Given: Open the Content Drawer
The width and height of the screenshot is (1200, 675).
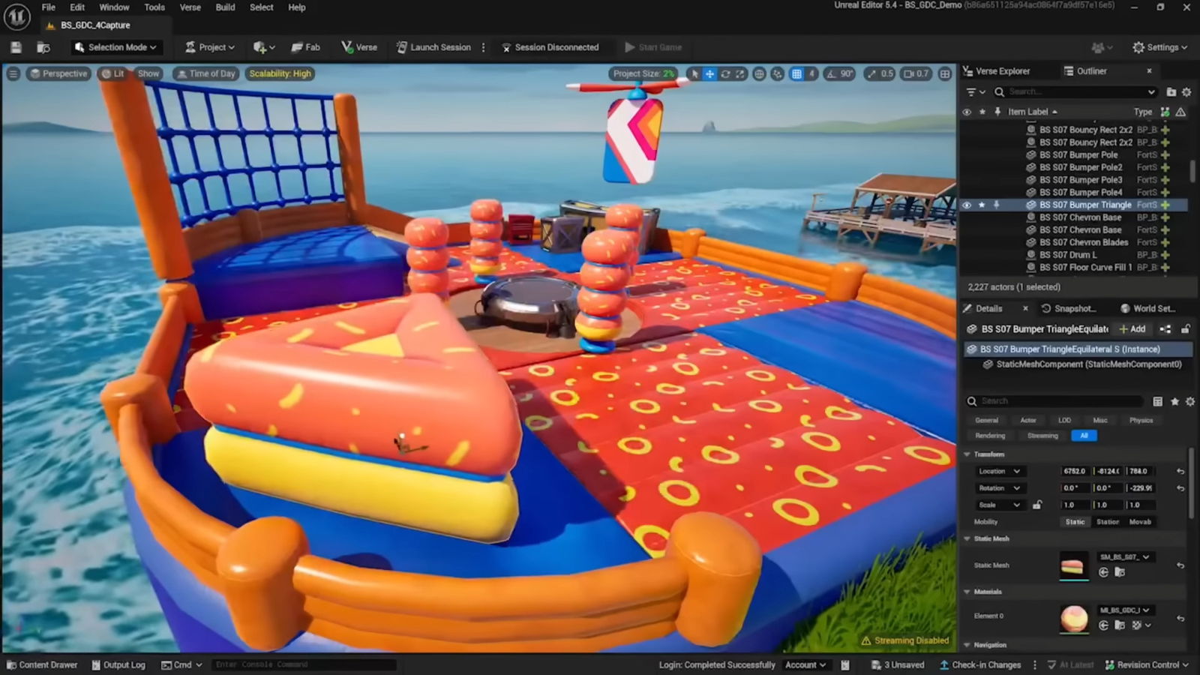Looking at the screenshot, I should point(43,664).
